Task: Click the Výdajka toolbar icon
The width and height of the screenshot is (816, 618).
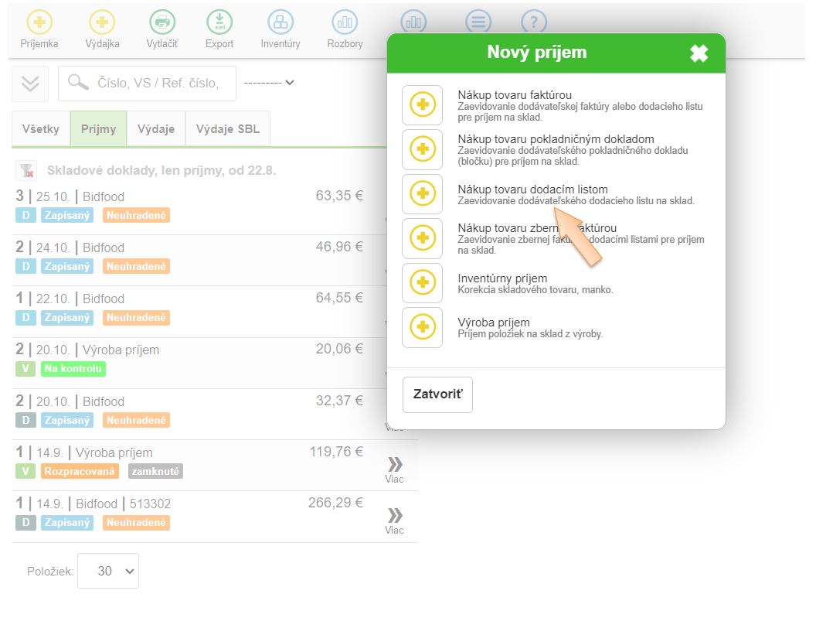Action: pos(102,22)
